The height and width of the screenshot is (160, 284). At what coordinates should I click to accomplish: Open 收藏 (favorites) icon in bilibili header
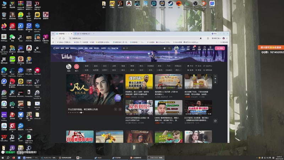(199, 48)
